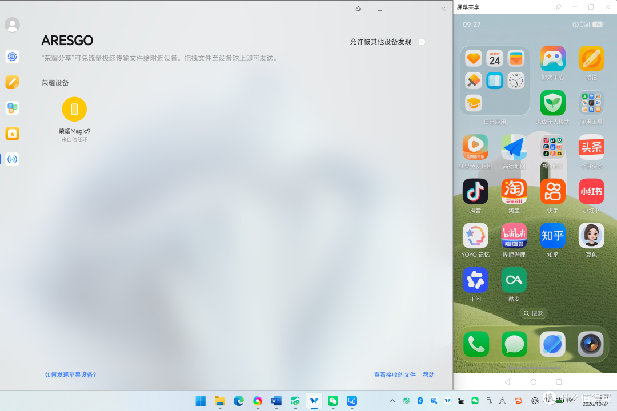This screenshot has height=411, width=617.
Task: Open the Camera app in the phone dock
Action: point(591,344)
